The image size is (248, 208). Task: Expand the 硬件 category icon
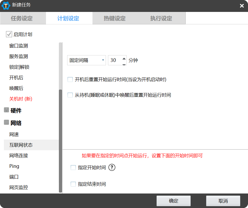point(6,110)
